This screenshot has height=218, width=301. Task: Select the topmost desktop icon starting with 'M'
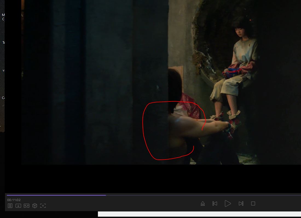[3, 17]
